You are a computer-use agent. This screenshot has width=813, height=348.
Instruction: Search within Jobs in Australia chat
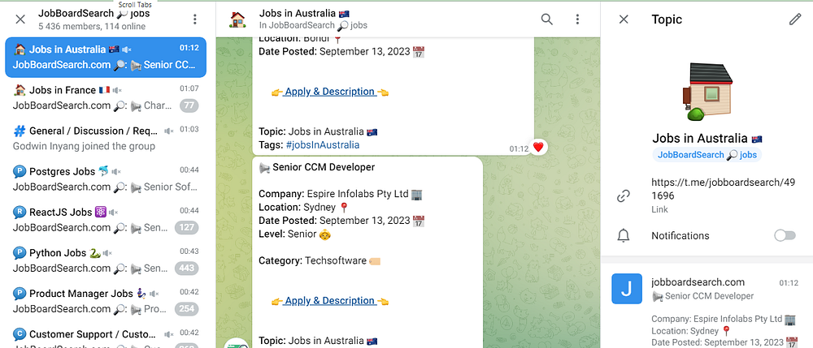click(x=547, y=19)
